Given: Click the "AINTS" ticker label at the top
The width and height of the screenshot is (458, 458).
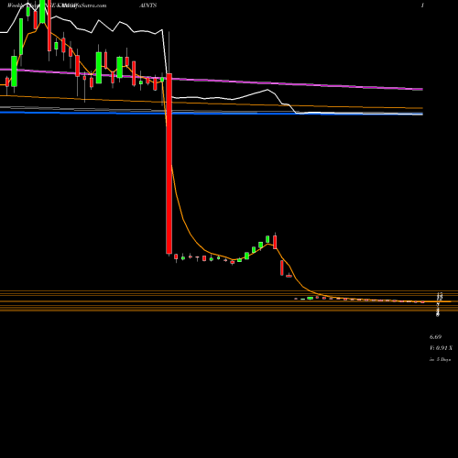Looking at the screenshot, I should pyautogui.click(x=147, y=5).
